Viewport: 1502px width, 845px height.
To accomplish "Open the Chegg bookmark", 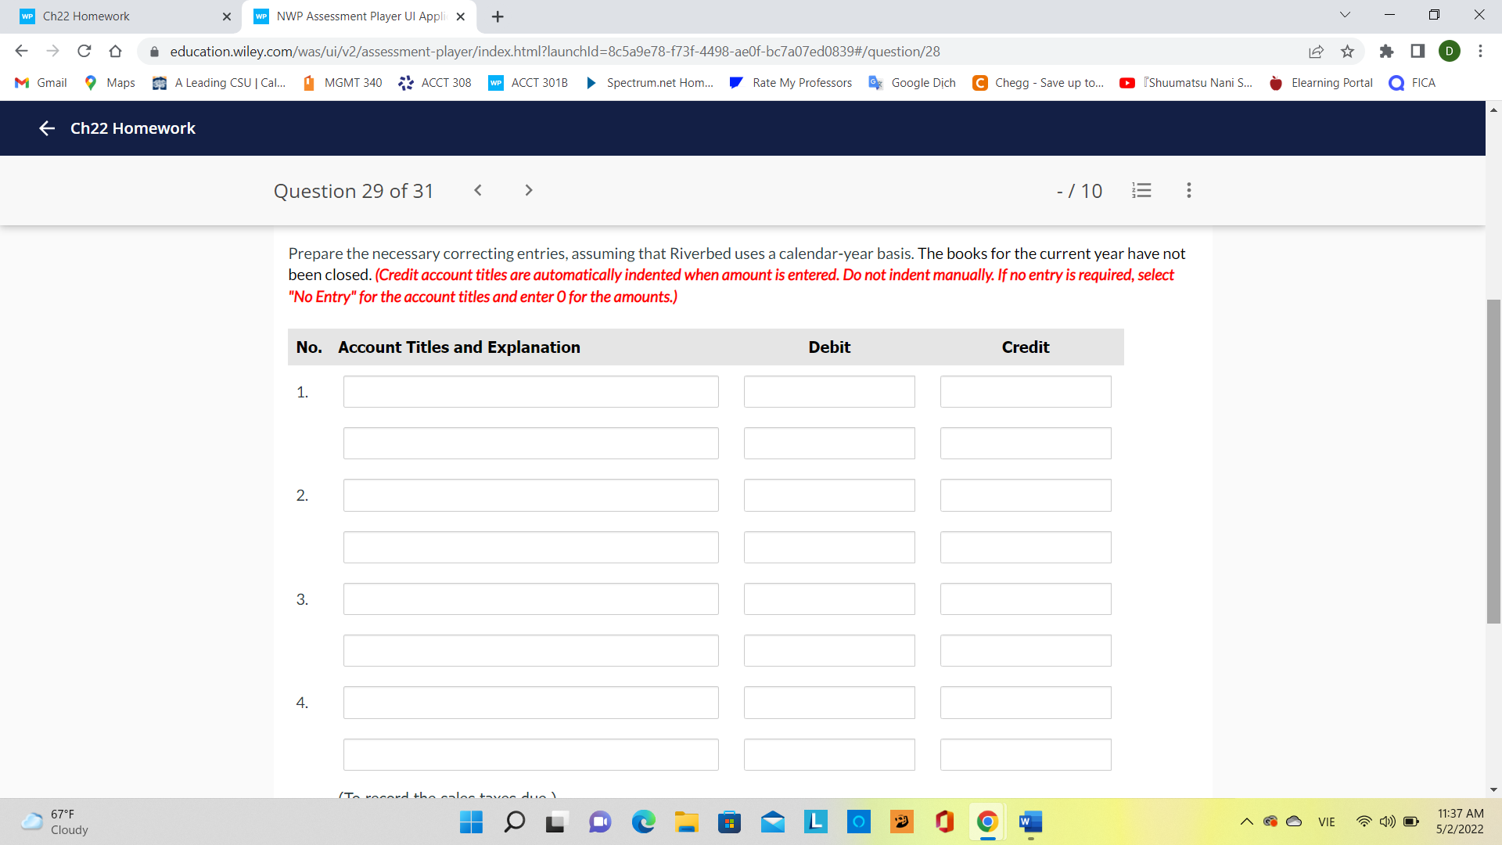I will pyautogui.click(x=1038, y=82).
